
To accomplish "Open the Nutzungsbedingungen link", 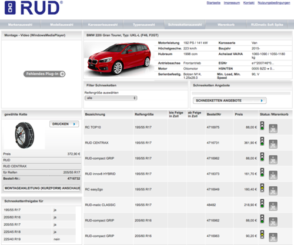I will [274, 3].
